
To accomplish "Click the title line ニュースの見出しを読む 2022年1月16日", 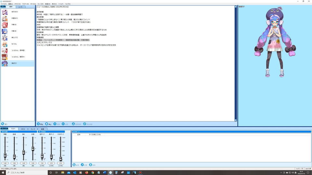I will pos(53,7).
